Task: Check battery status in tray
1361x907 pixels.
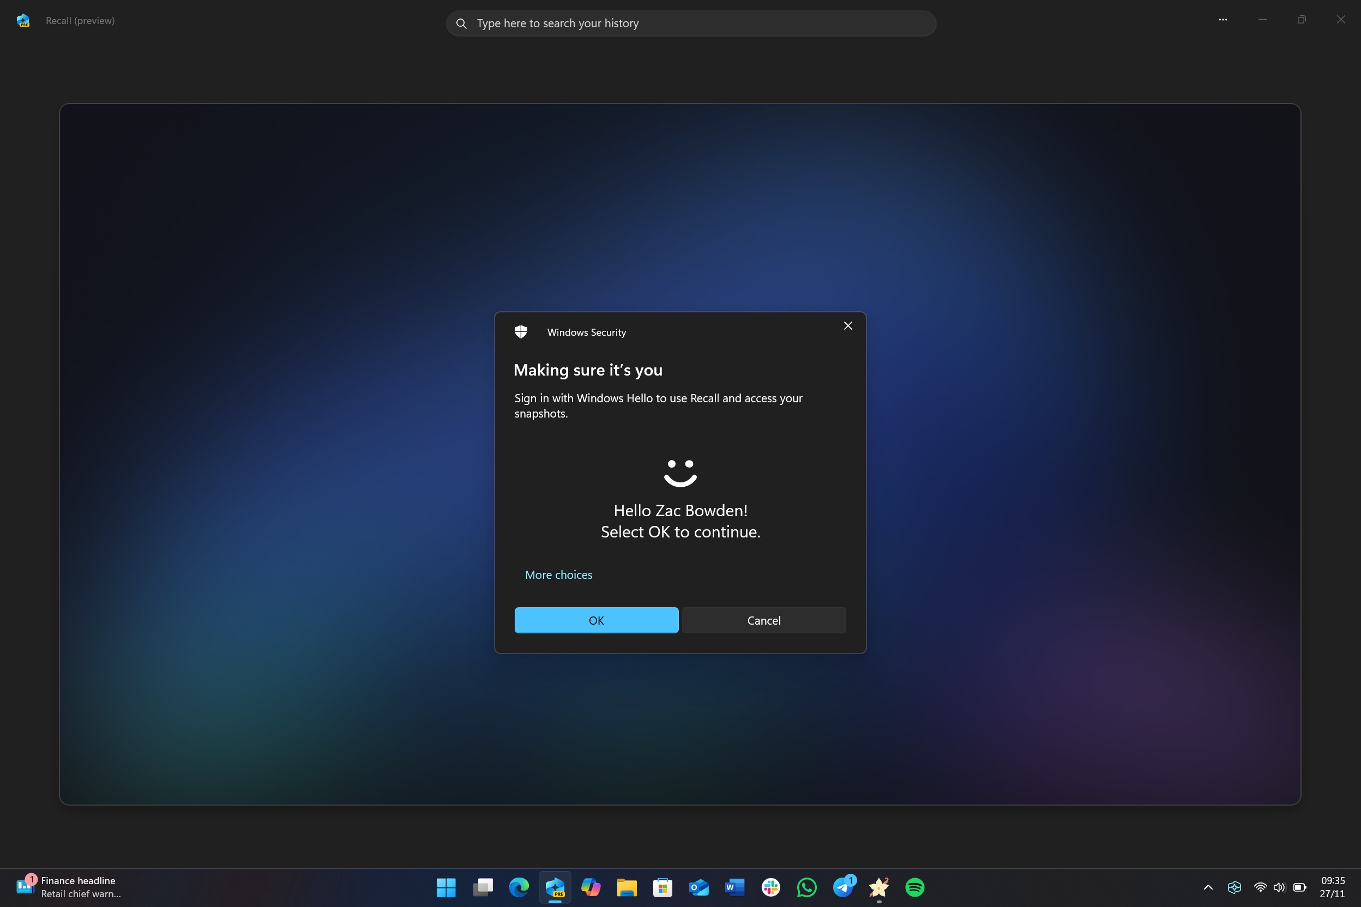Action: pyautogui.click(x=1300, y=887)
